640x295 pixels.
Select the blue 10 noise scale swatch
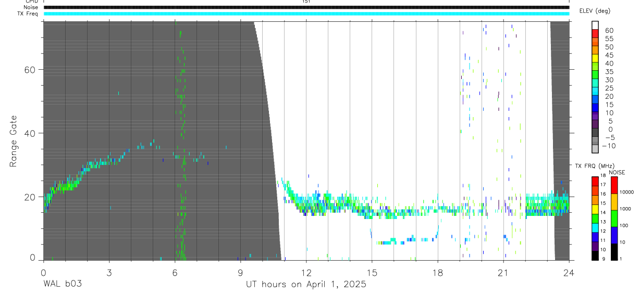coord(614,234)
